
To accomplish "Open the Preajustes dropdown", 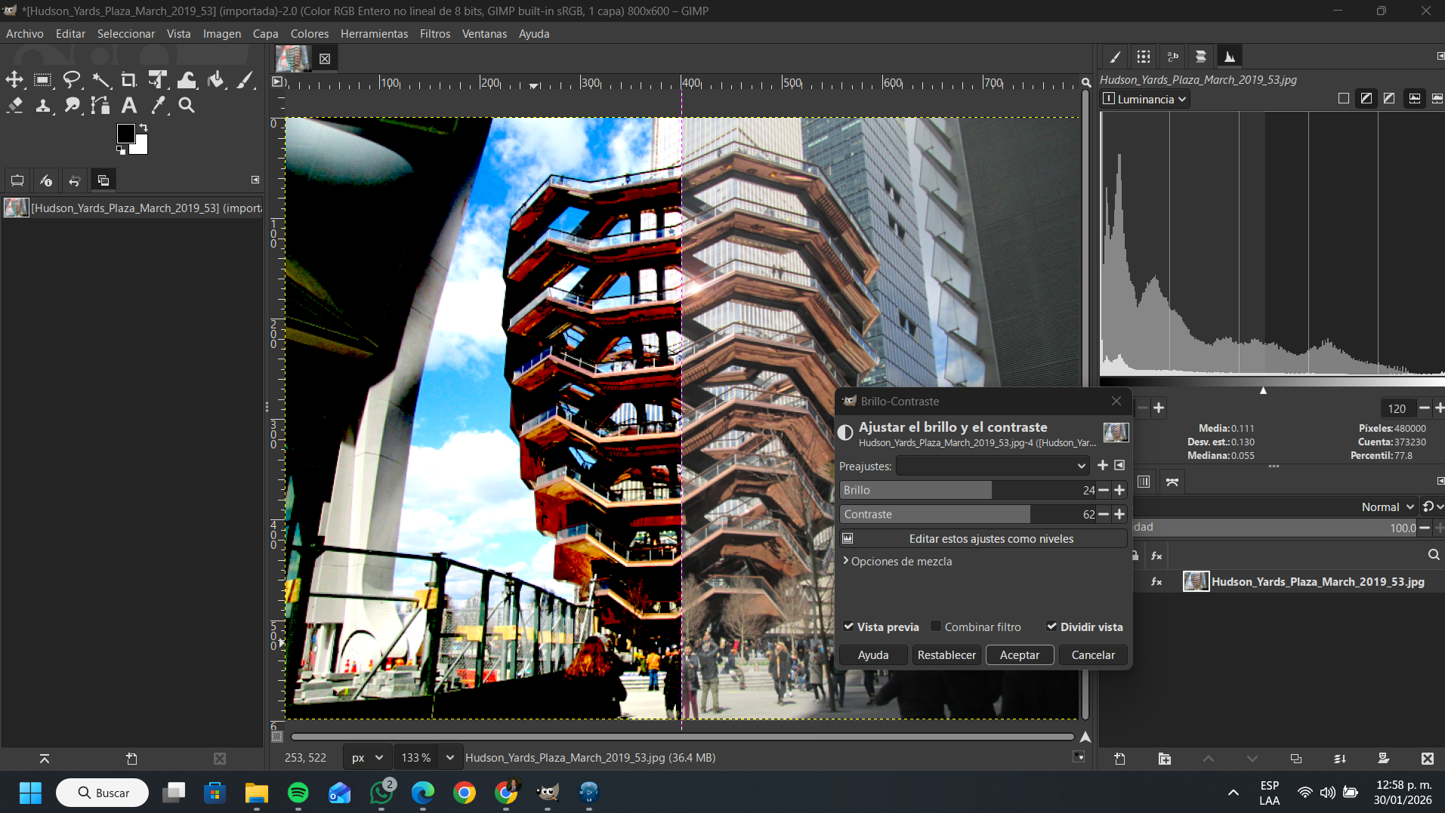I will [x=993, y=466].
